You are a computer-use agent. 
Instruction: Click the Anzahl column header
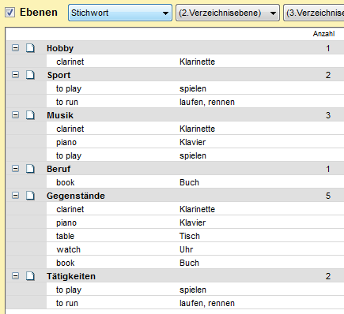[323, 34]
